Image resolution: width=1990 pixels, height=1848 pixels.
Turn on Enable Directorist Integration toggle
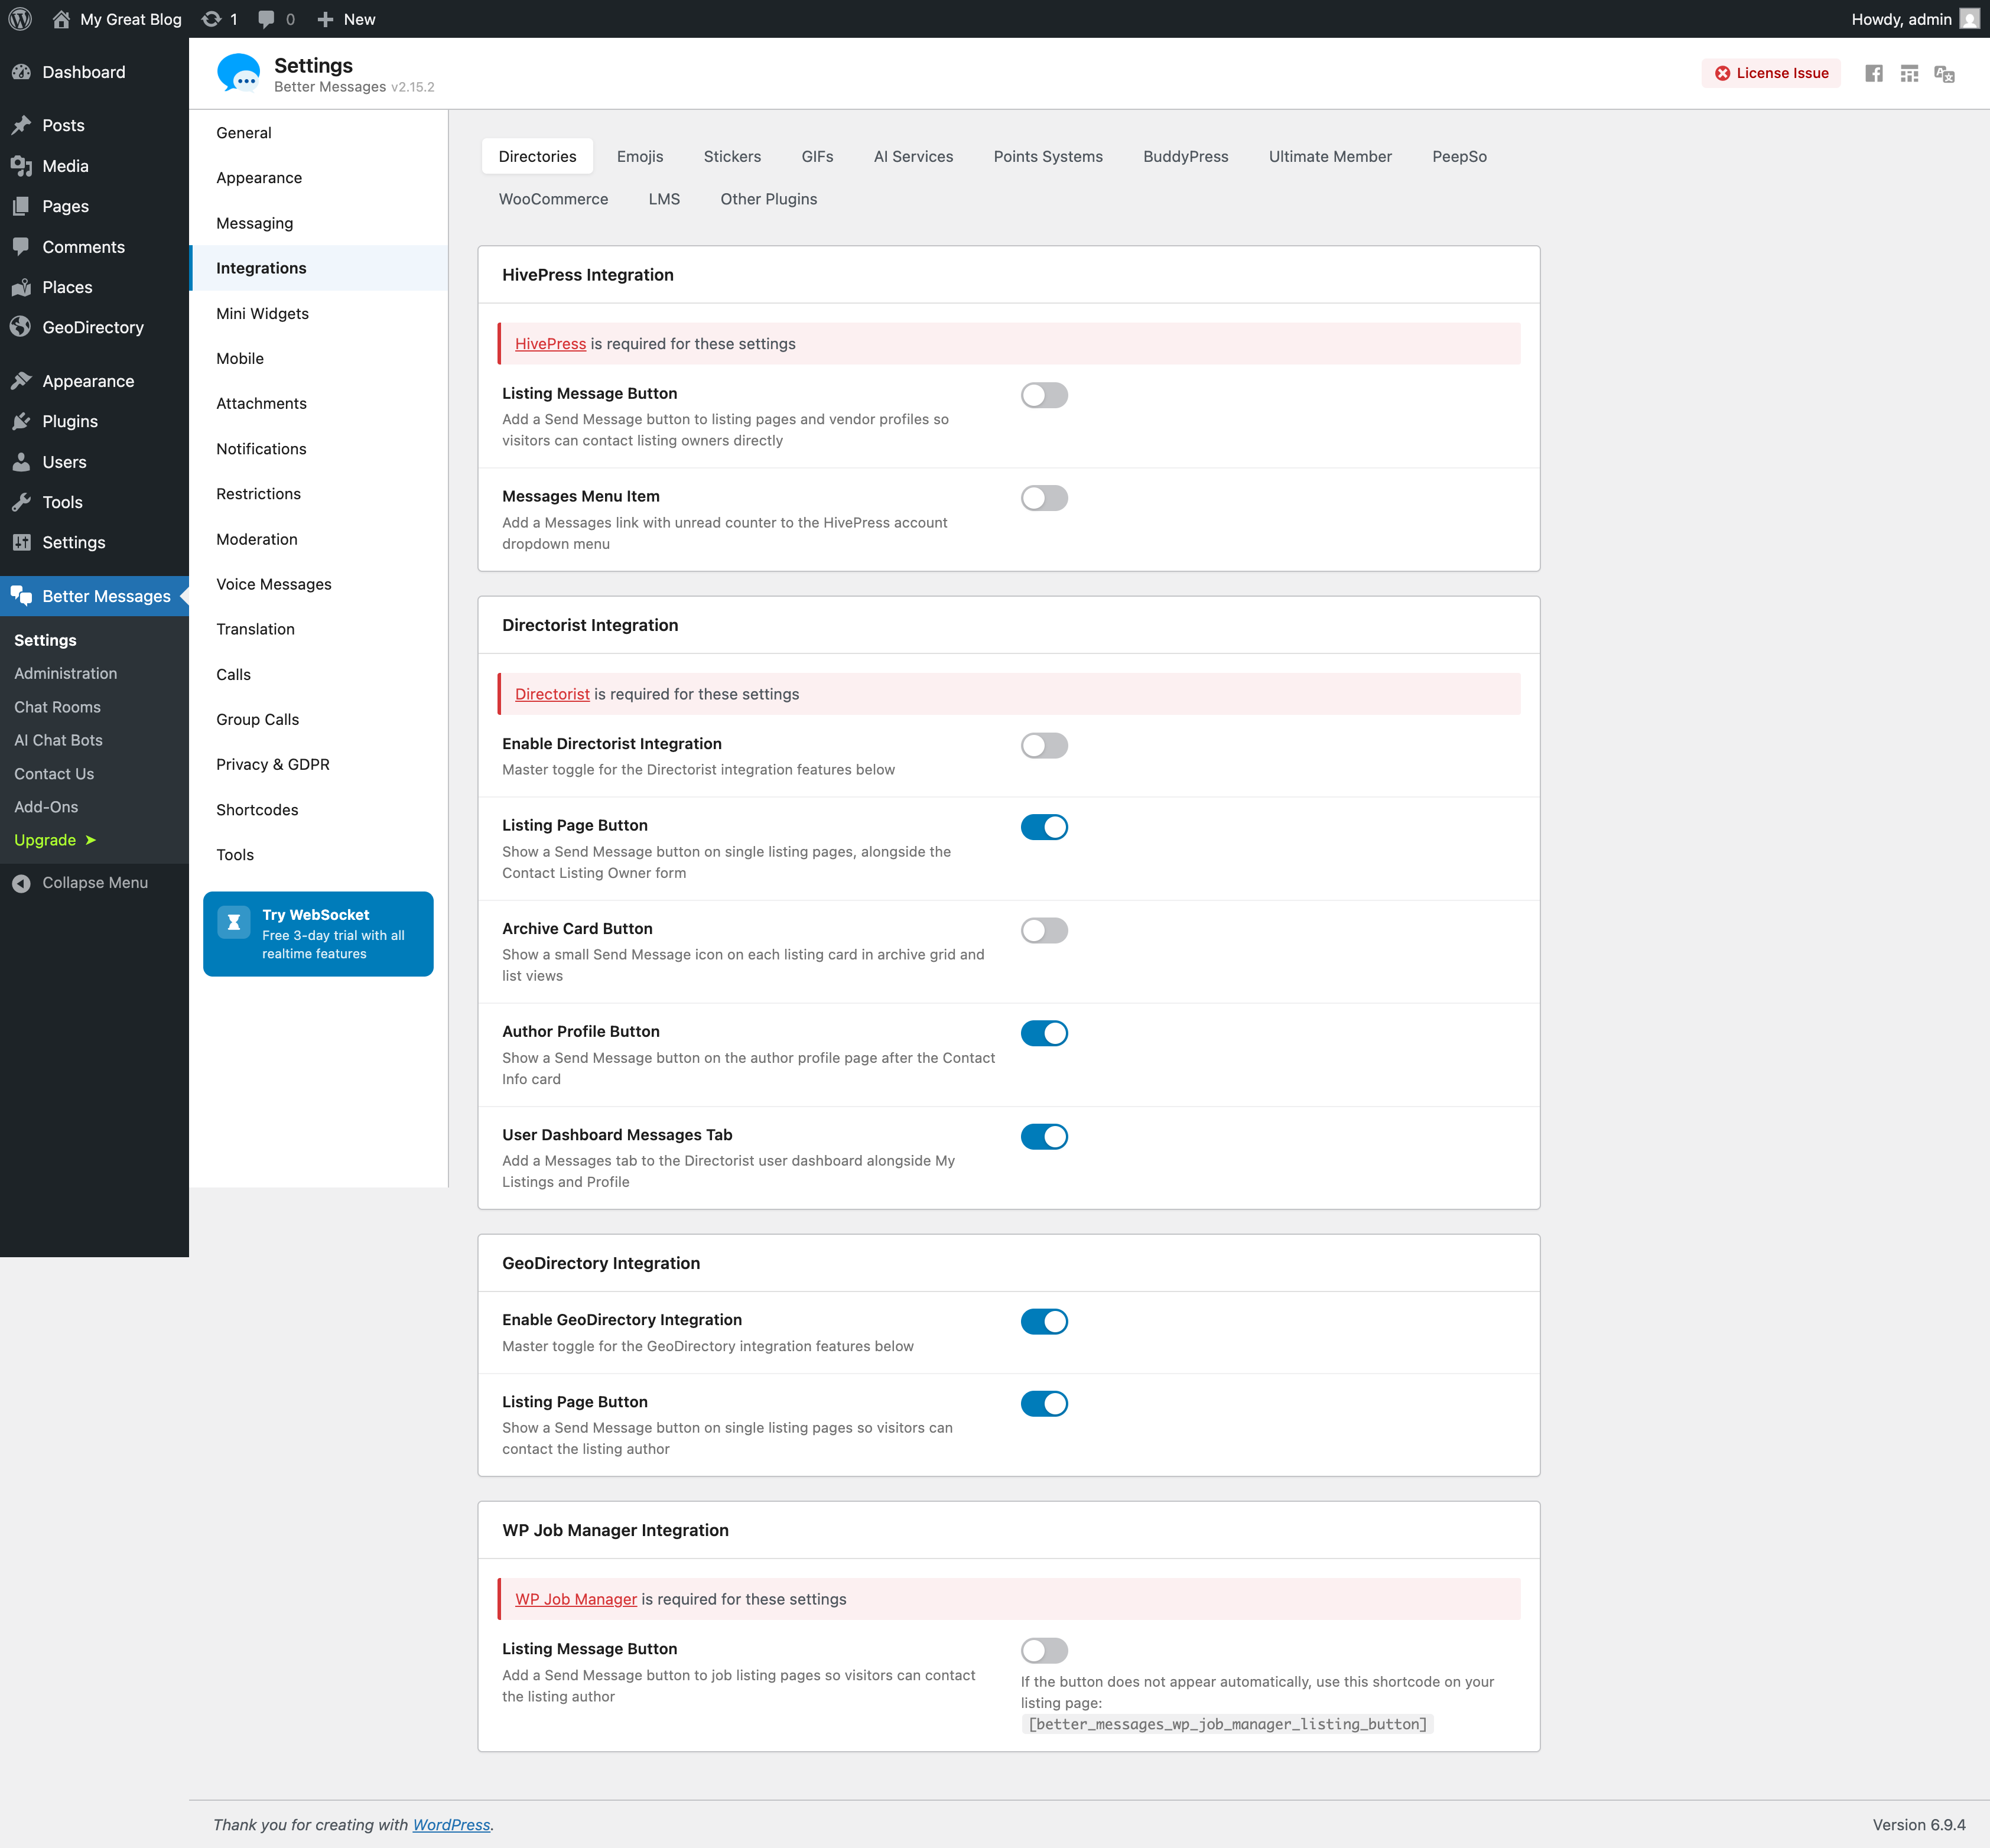[x=1044, y=746]
